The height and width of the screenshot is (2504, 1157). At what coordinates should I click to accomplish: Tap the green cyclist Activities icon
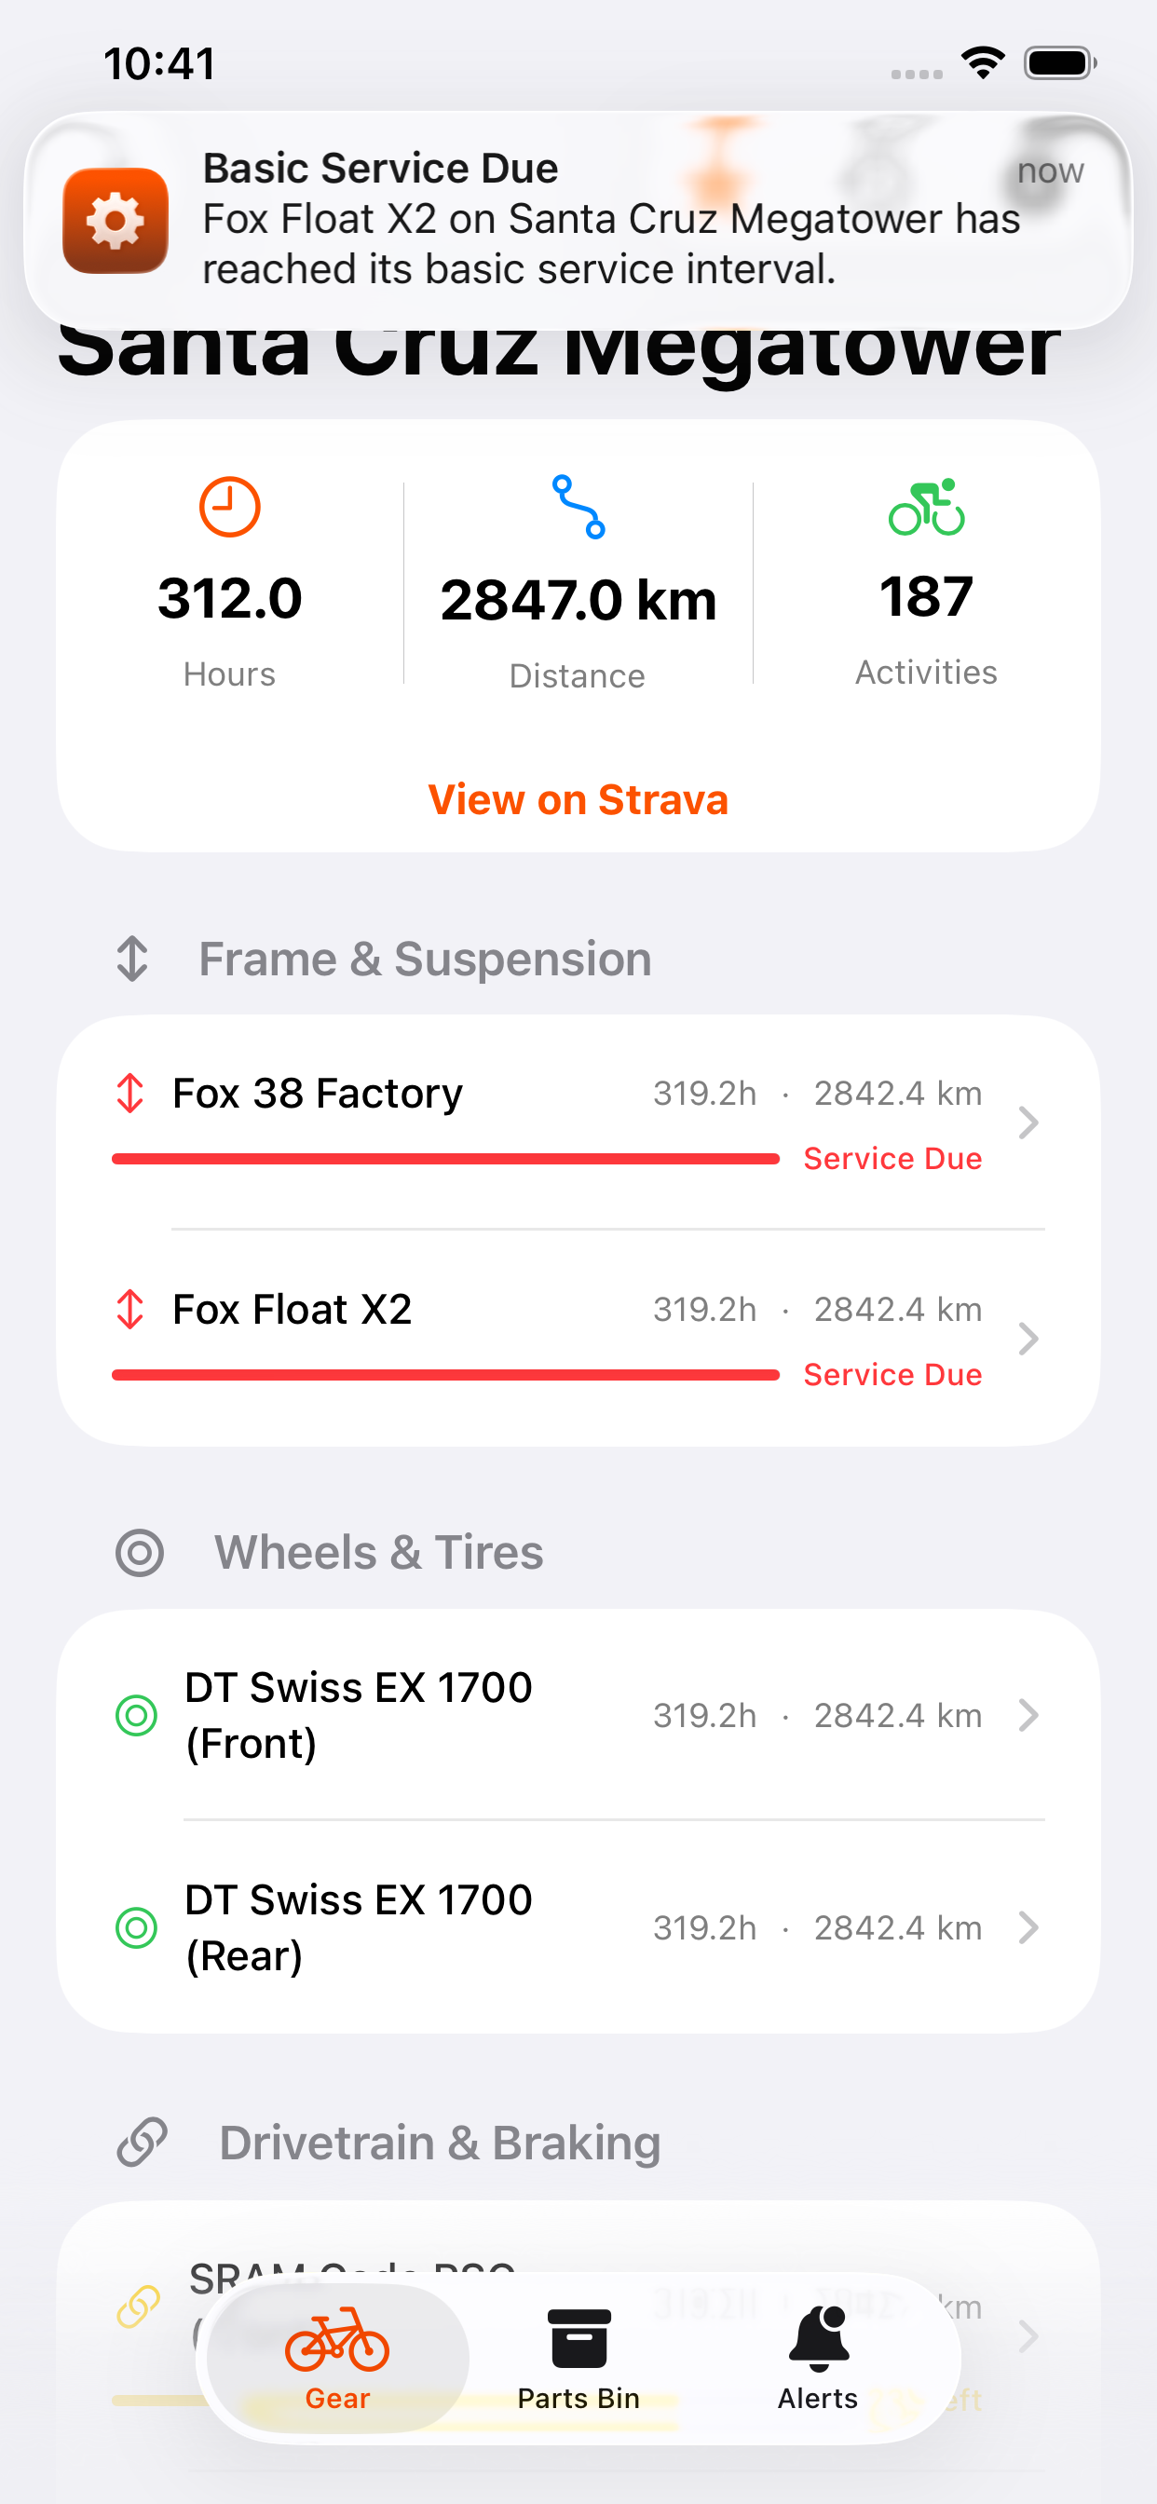click(927, 507)
